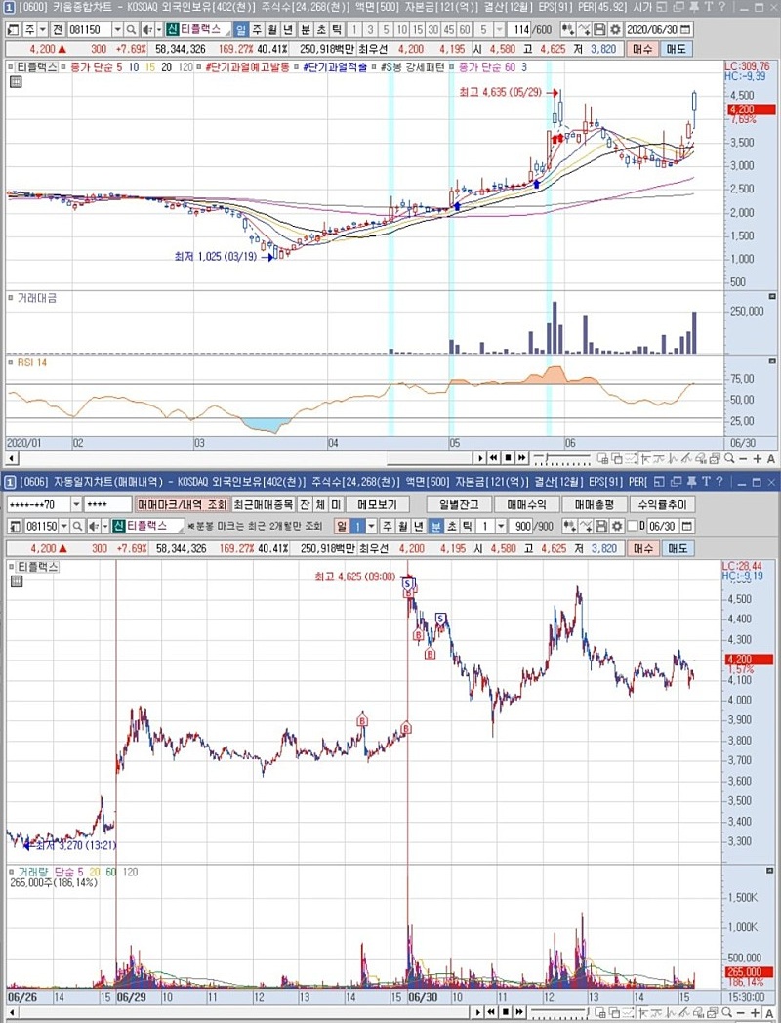This screenshot has width=781, height=1024.
Task: Click the save (floppy) icon in top chart toolbar
Action: (x=599, y=30)
